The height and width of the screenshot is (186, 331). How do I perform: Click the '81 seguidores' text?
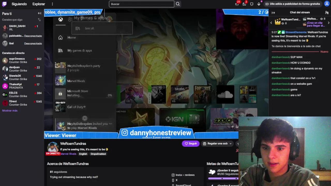pos(58,172)
